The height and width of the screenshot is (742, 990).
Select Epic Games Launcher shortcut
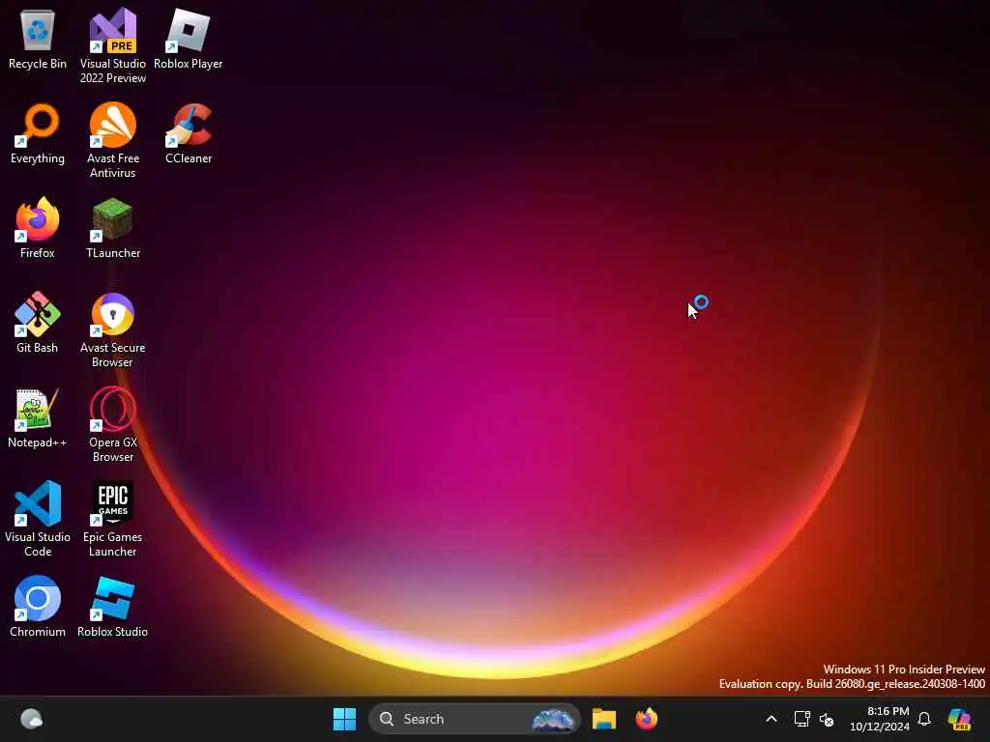[x=112, y=519]
